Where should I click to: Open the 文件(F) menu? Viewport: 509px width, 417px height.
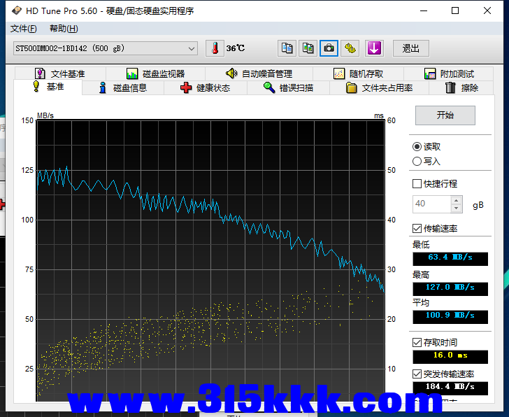click(x=23, y=29)
